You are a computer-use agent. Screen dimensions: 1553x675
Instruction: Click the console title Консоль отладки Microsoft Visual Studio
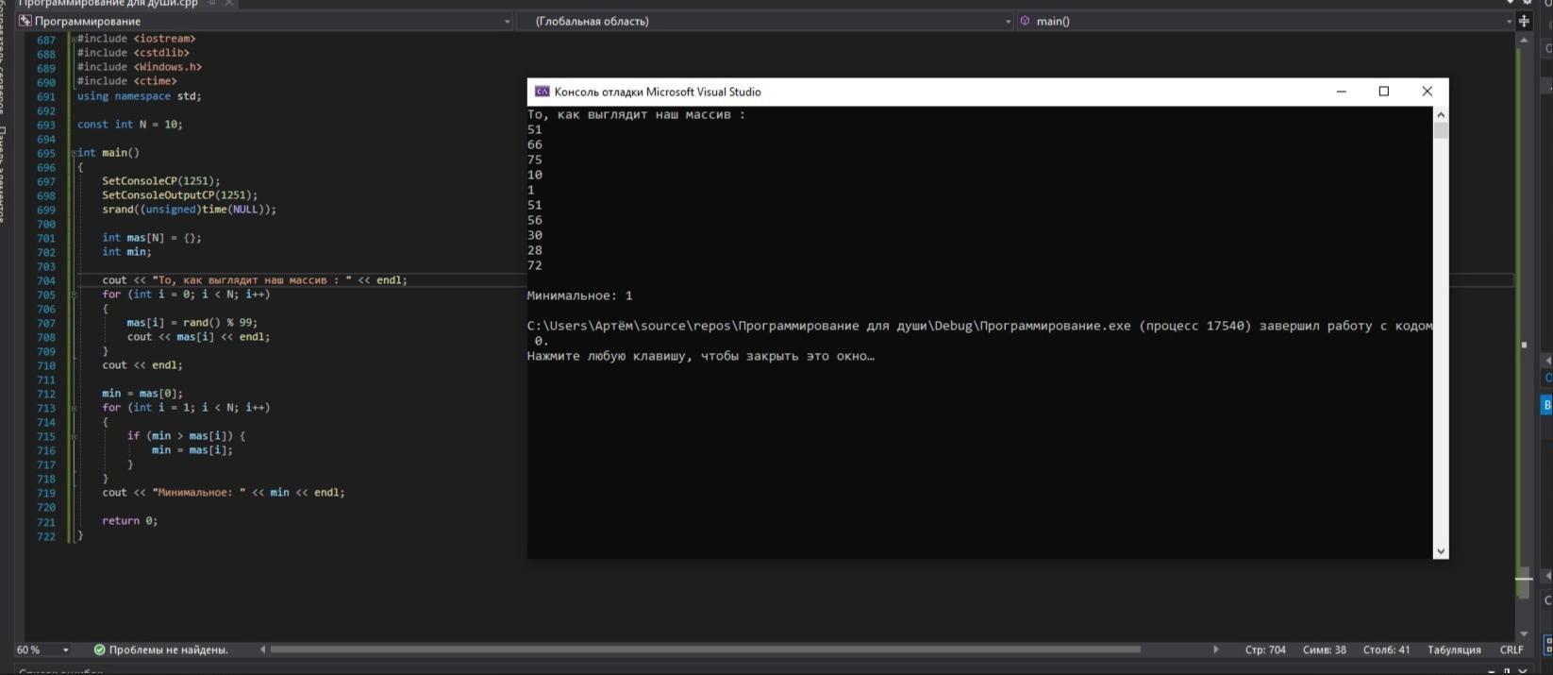(658, 92)
